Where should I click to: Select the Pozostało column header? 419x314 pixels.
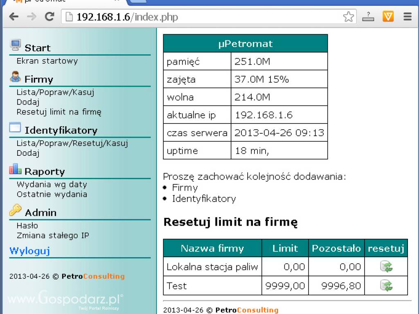(336, 248)
